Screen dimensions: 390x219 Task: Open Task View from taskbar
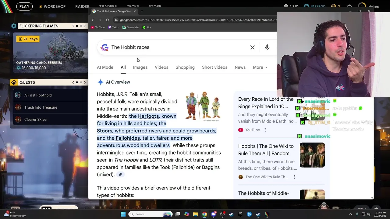(x=178, y=214)
